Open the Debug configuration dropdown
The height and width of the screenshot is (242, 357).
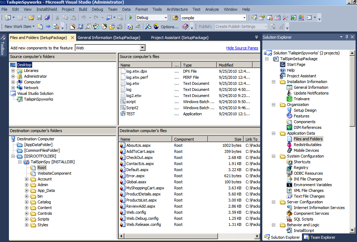pyautogui.click(x=165, y=18)
